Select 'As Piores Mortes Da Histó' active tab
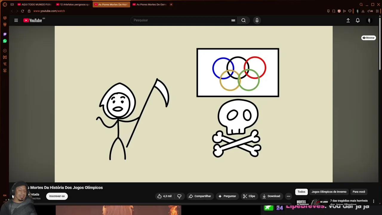 pos(111,4)
